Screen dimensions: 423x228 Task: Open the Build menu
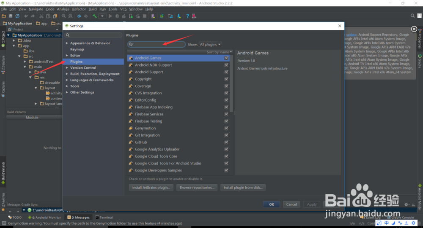(x=93, y=9)
